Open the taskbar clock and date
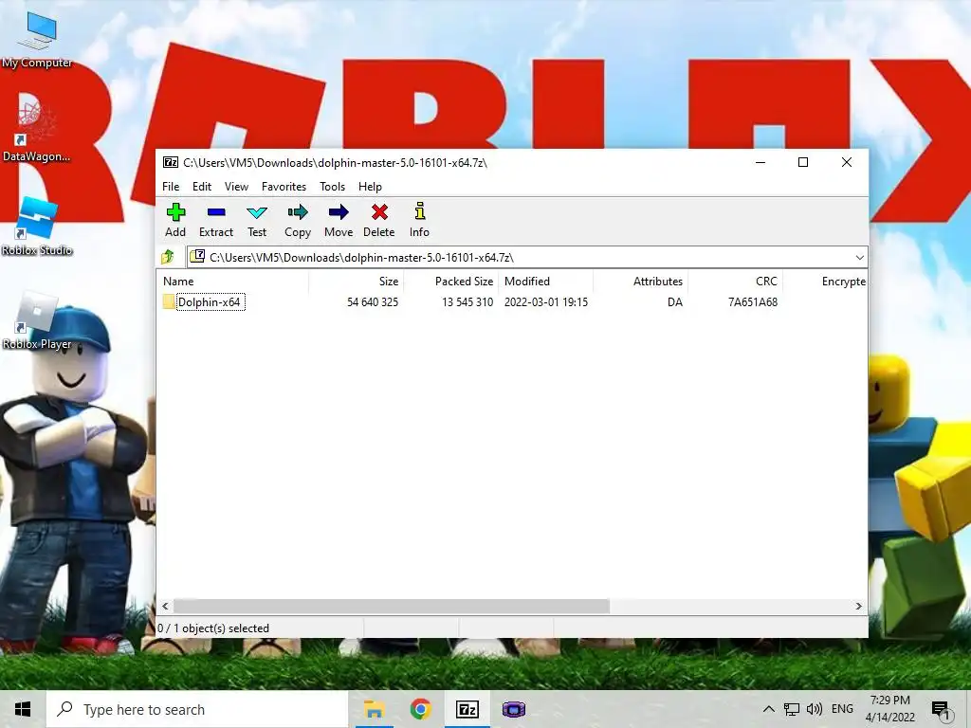971x728 pixels. 889,709
